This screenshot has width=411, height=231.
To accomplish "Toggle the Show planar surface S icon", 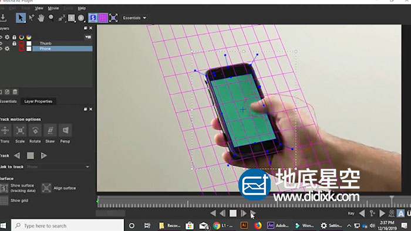I will (x=93, y=18).
